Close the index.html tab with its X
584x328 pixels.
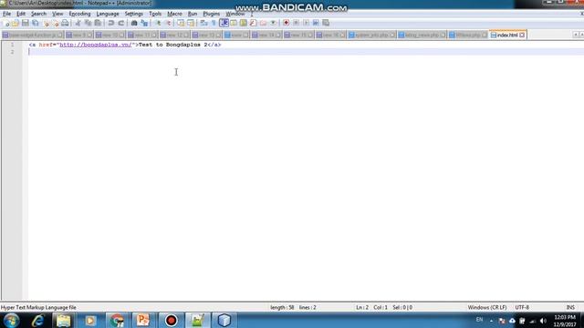point(522,35)
